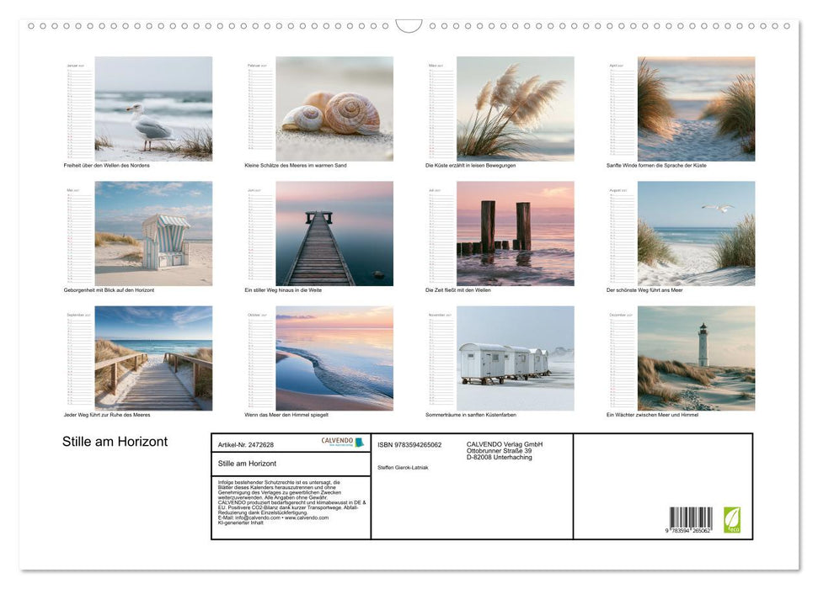This screenshot has width=818, height=589.
Task: Click the March pampas grass photo
Action: click(516, 109)
